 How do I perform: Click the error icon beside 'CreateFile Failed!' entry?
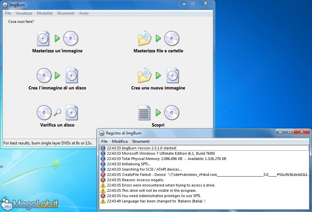103,175
